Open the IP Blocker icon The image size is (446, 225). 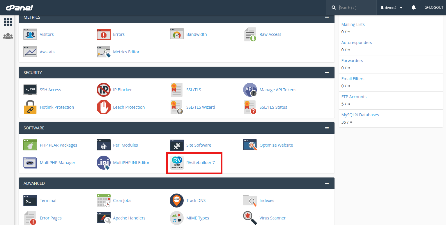point(104,90)
